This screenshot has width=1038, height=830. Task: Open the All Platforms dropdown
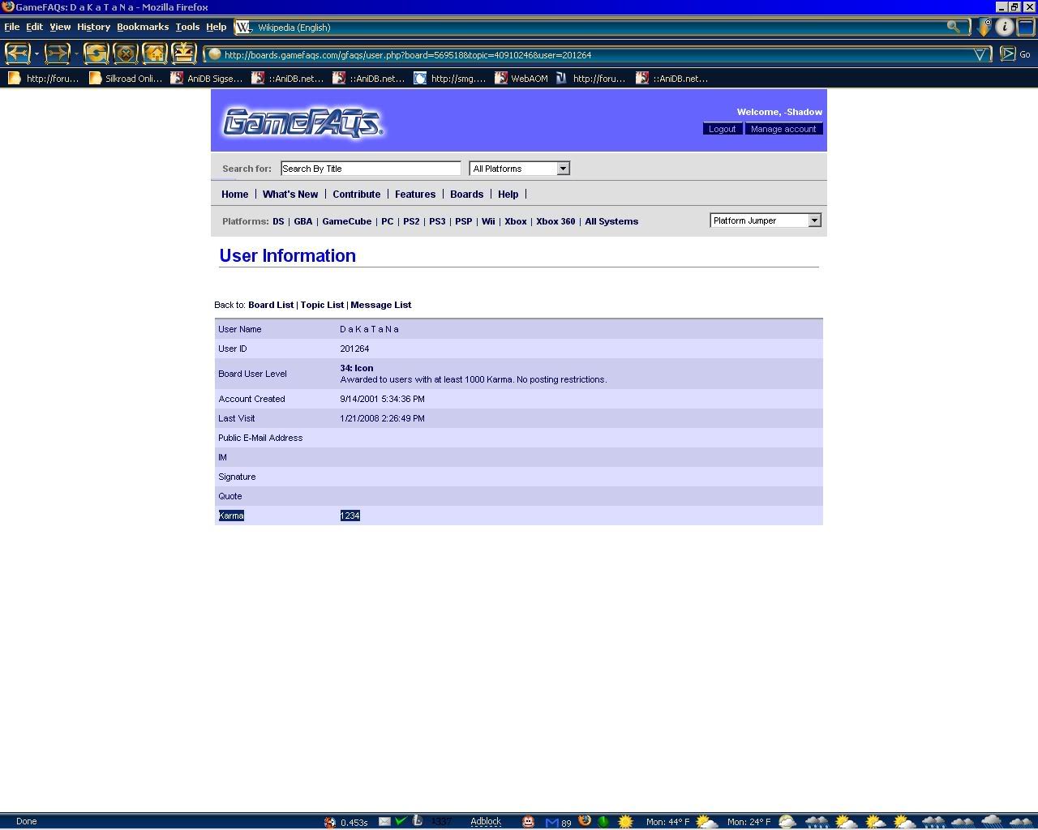point(519,169)
